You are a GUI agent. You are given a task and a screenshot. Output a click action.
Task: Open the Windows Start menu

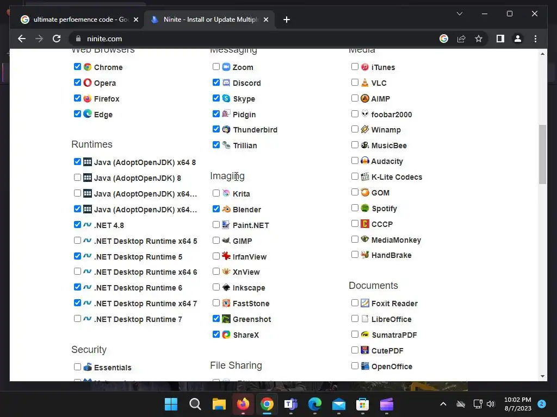click(171, 404)
